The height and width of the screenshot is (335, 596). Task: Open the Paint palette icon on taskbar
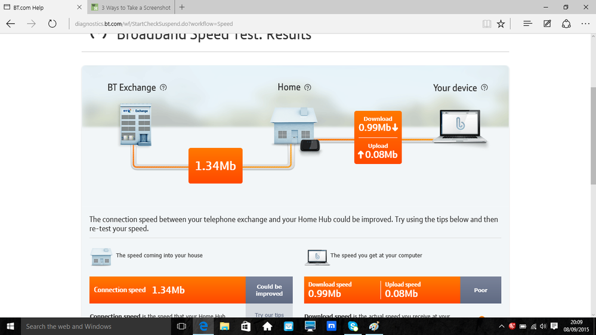tap(374, 326)
